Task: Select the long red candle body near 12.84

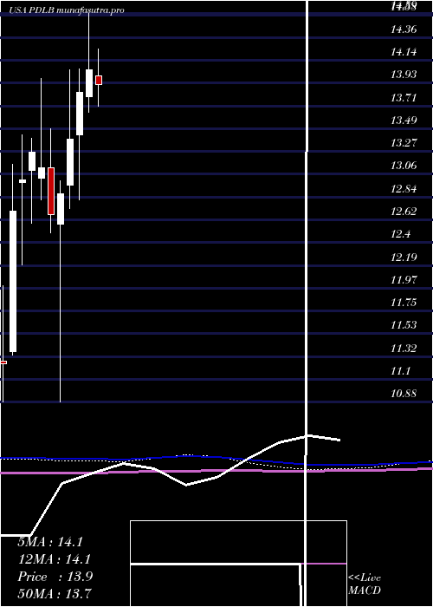Action: pyautogui.click(x=50, y=191)
